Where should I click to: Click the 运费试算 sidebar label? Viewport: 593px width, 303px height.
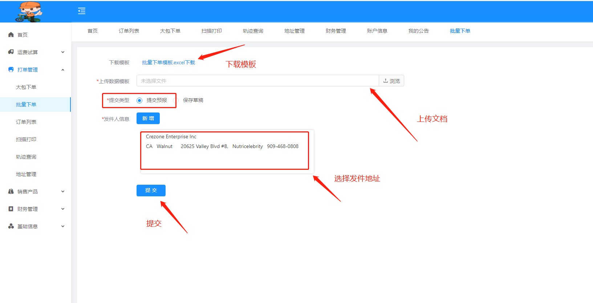28,52
